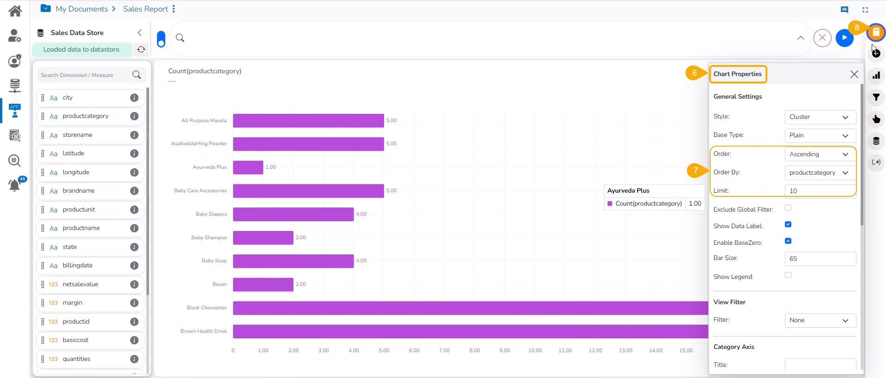
Task: Show info for productcategory field
Action: (x=134, y=116)
